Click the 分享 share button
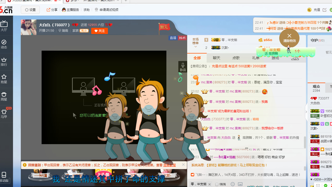Viewport: 332px width, 187px height. click(52, 10)
